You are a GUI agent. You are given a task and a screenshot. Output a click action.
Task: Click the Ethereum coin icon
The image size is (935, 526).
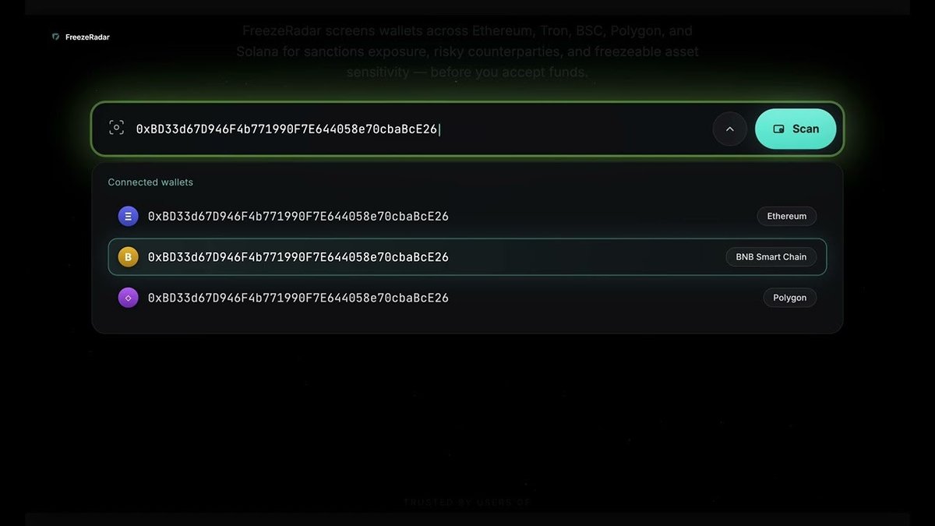click(128, 216)
